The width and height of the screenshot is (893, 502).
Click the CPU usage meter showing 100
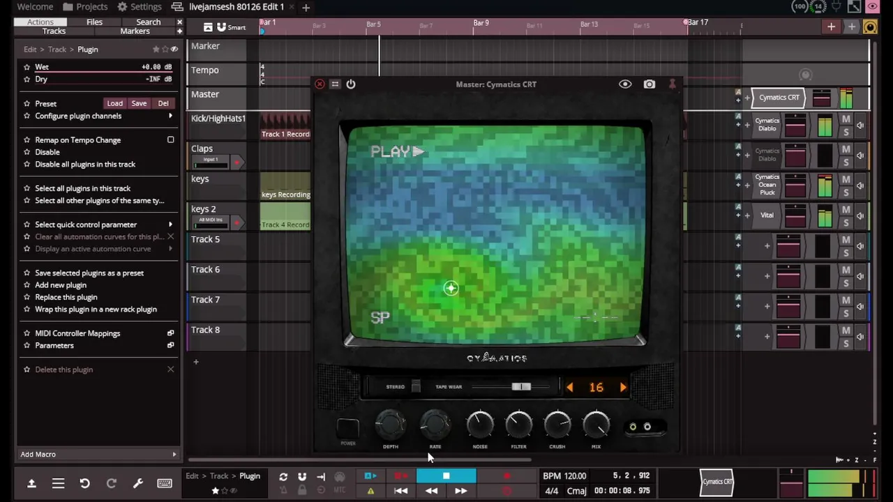point(801,7)
